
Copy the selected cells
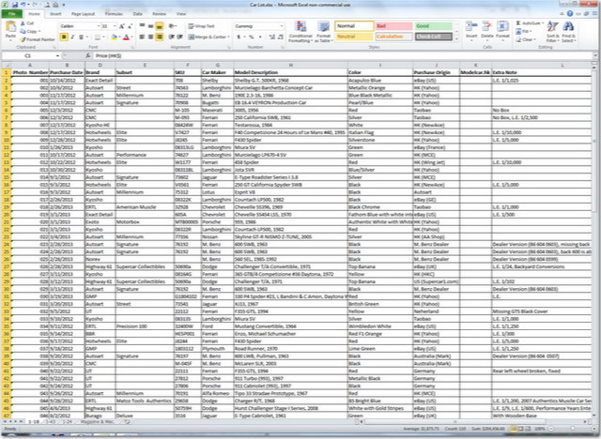(29, 31)
